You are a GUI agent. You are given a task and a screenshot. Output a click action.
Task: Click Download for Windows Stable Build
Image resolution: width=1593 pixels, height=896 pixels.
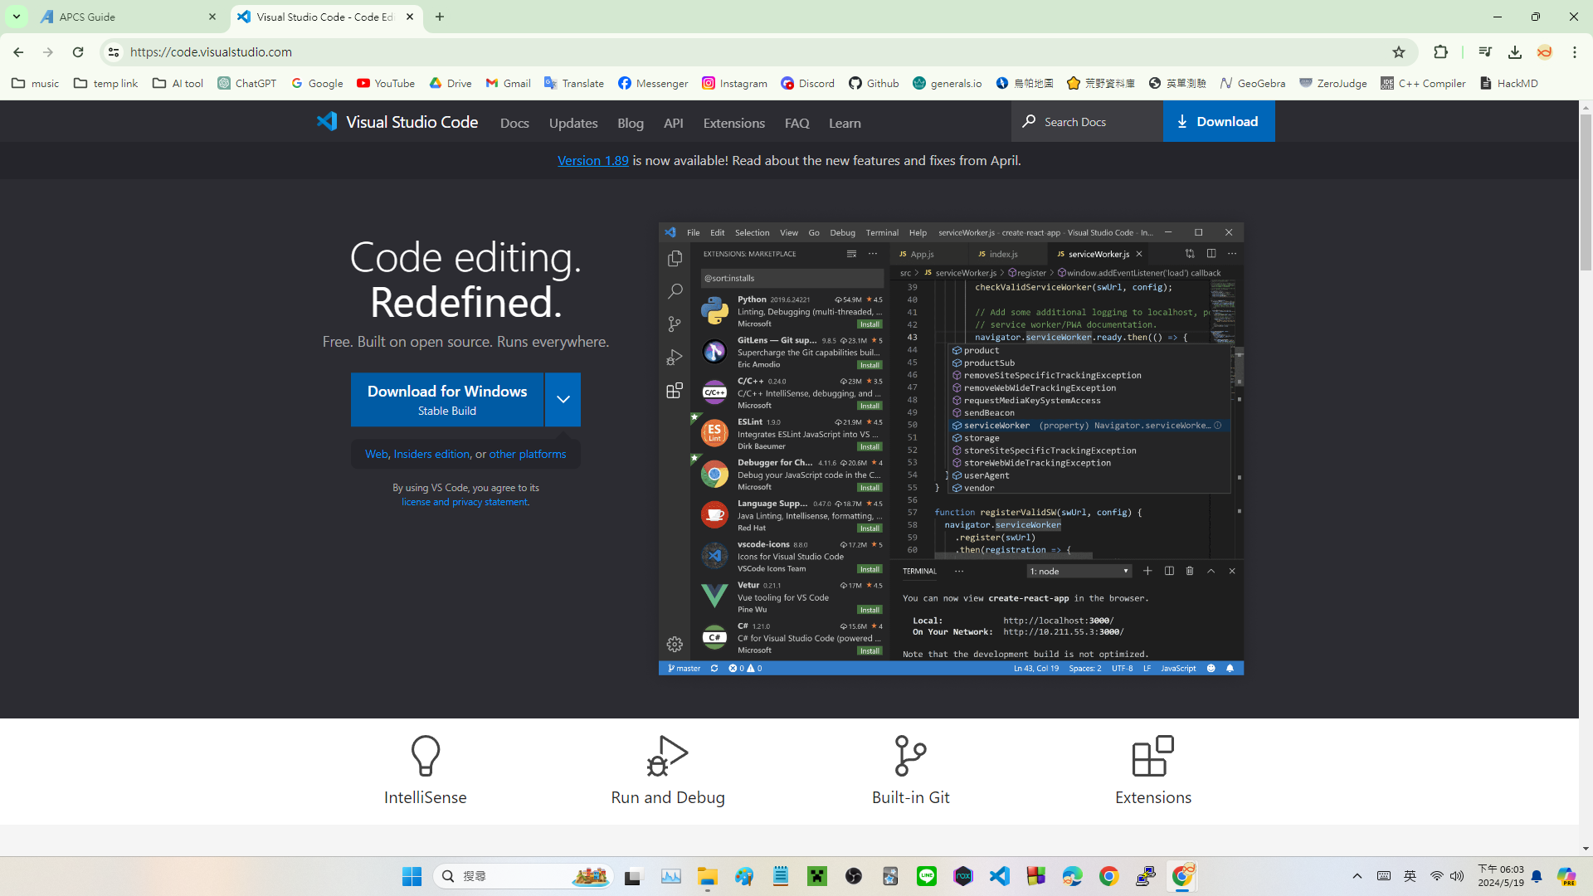point(446,399)
